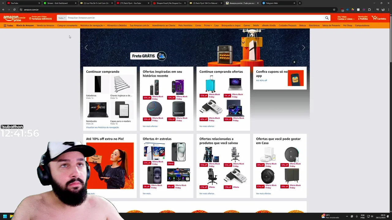Open the delivery address selector Fortaleza
The width and height of the screenshot is (392, 220).
[x=40, y=18]
